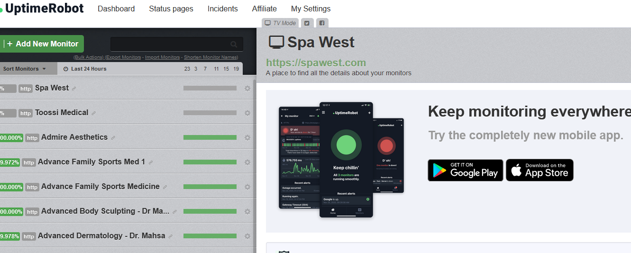Open the gear menu for Toossi Medical
Image resolution: width=631 pixels, height=253 pixels.
247,113
